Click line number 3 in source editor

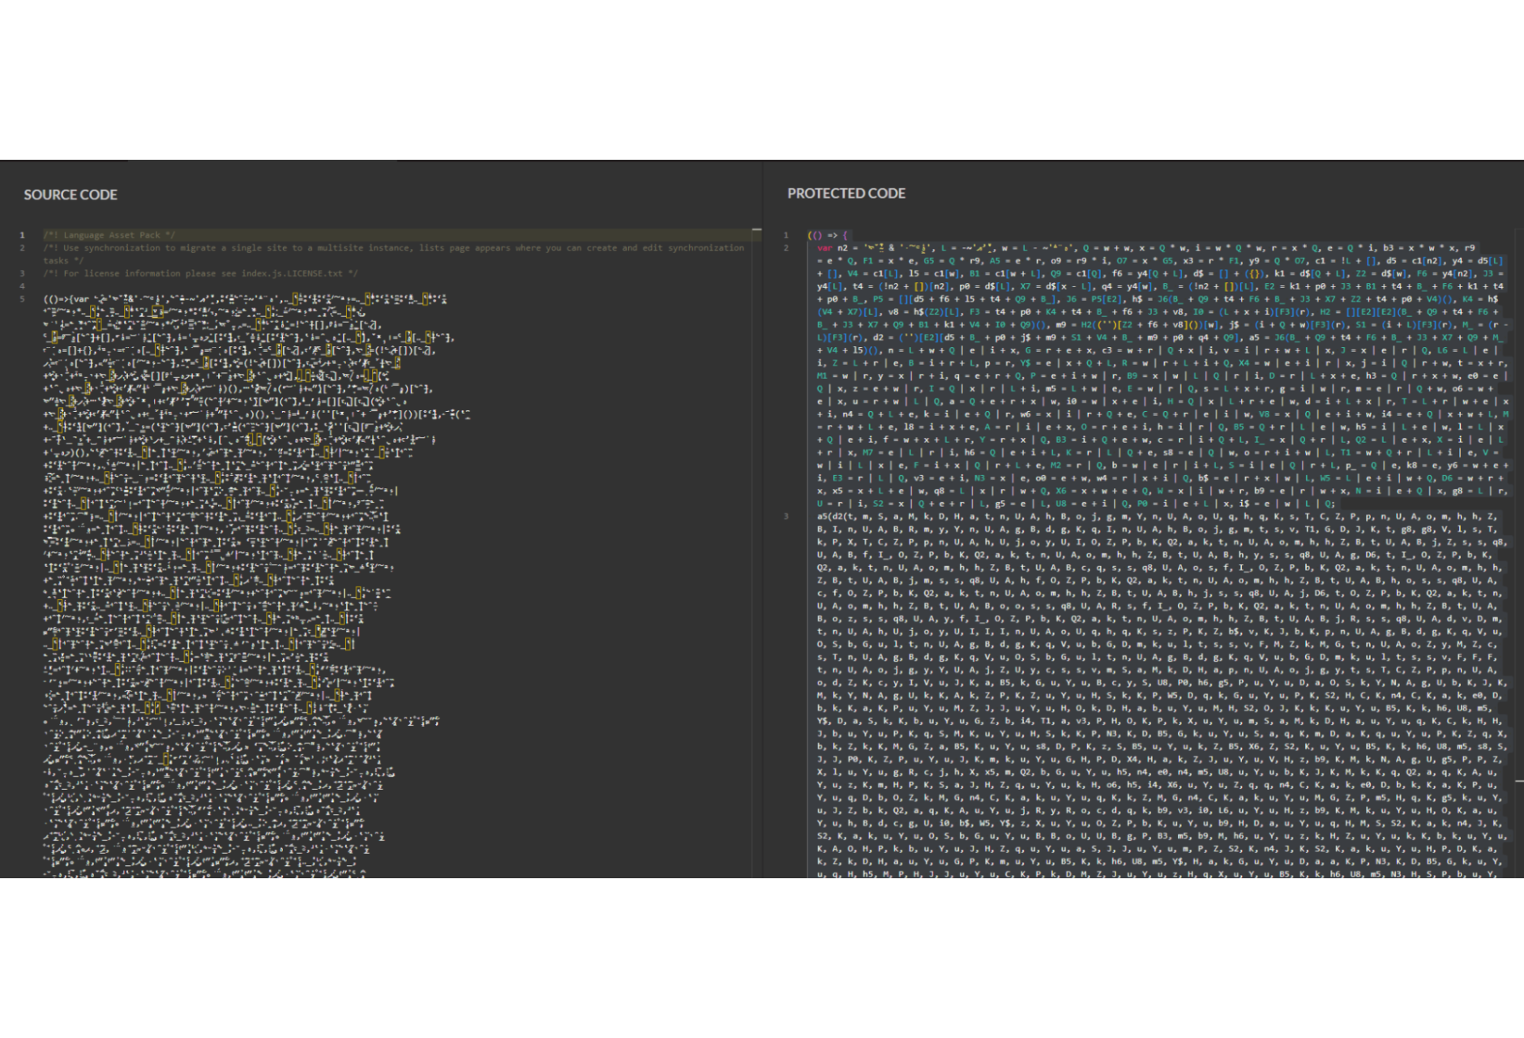click(23, 273)
